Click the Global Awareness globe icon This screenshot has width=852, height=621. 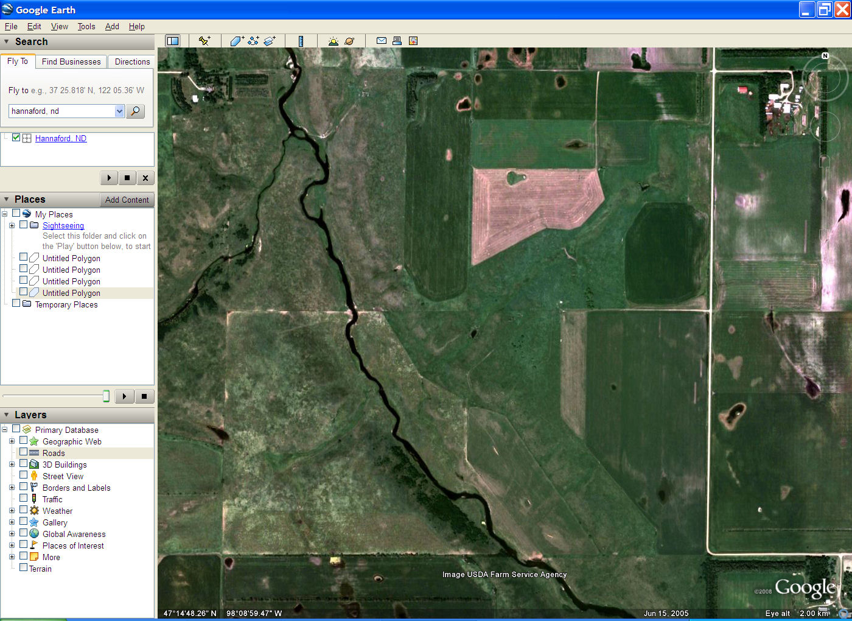click(34, 533)
